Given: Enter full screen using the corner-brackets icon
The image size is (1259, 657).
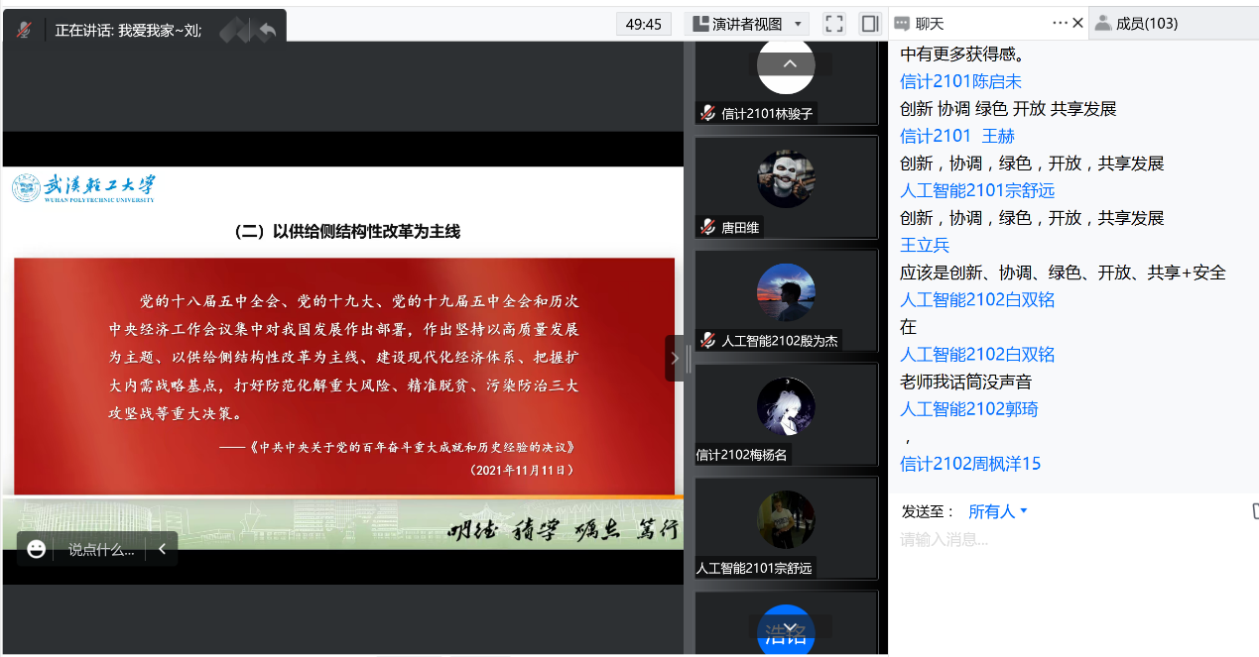Looking at the screenshot, I should click(x=834, y=24).
